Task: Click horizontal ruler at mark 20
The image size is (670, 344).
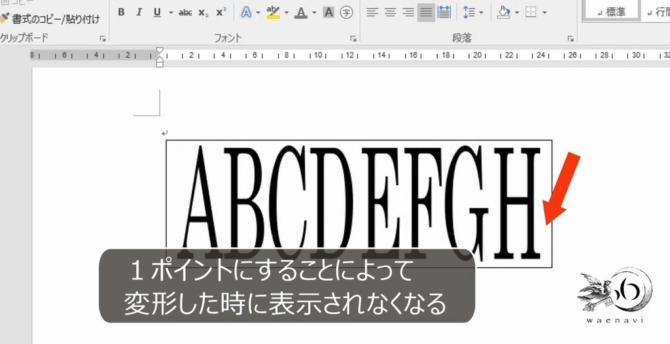Action: pyautogui.click(x=477, y=55)
